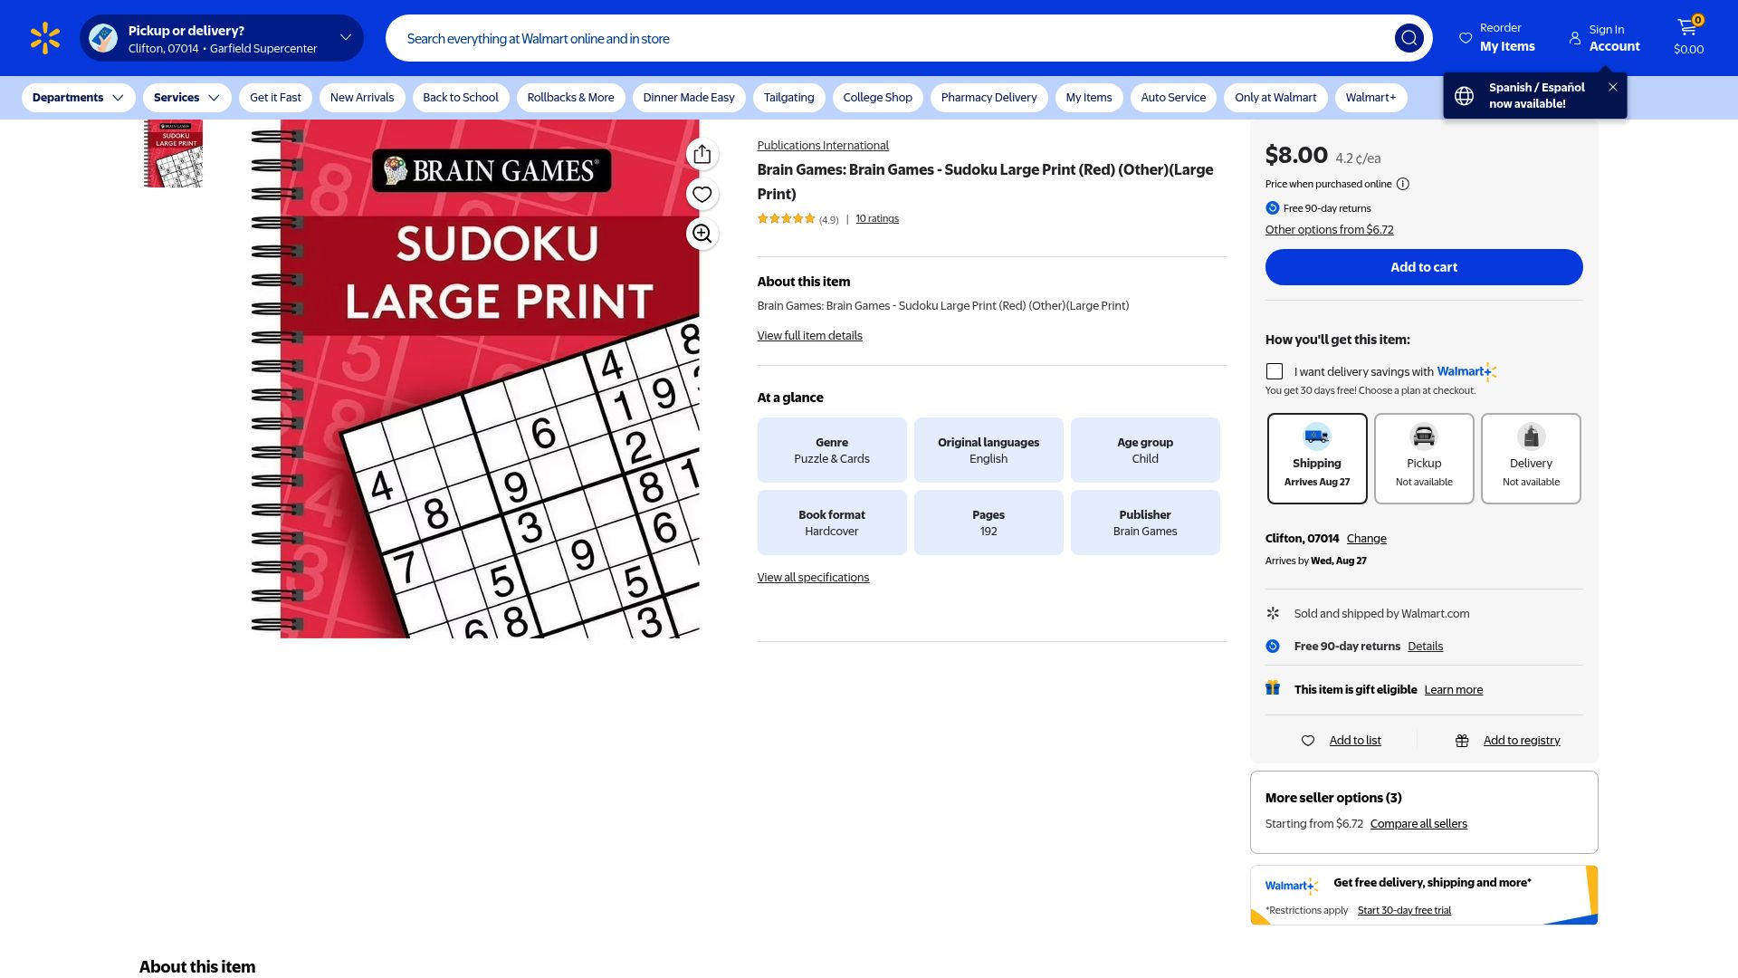Open the 10 ratings link
1738x978 pixels.
pos(877,218)
